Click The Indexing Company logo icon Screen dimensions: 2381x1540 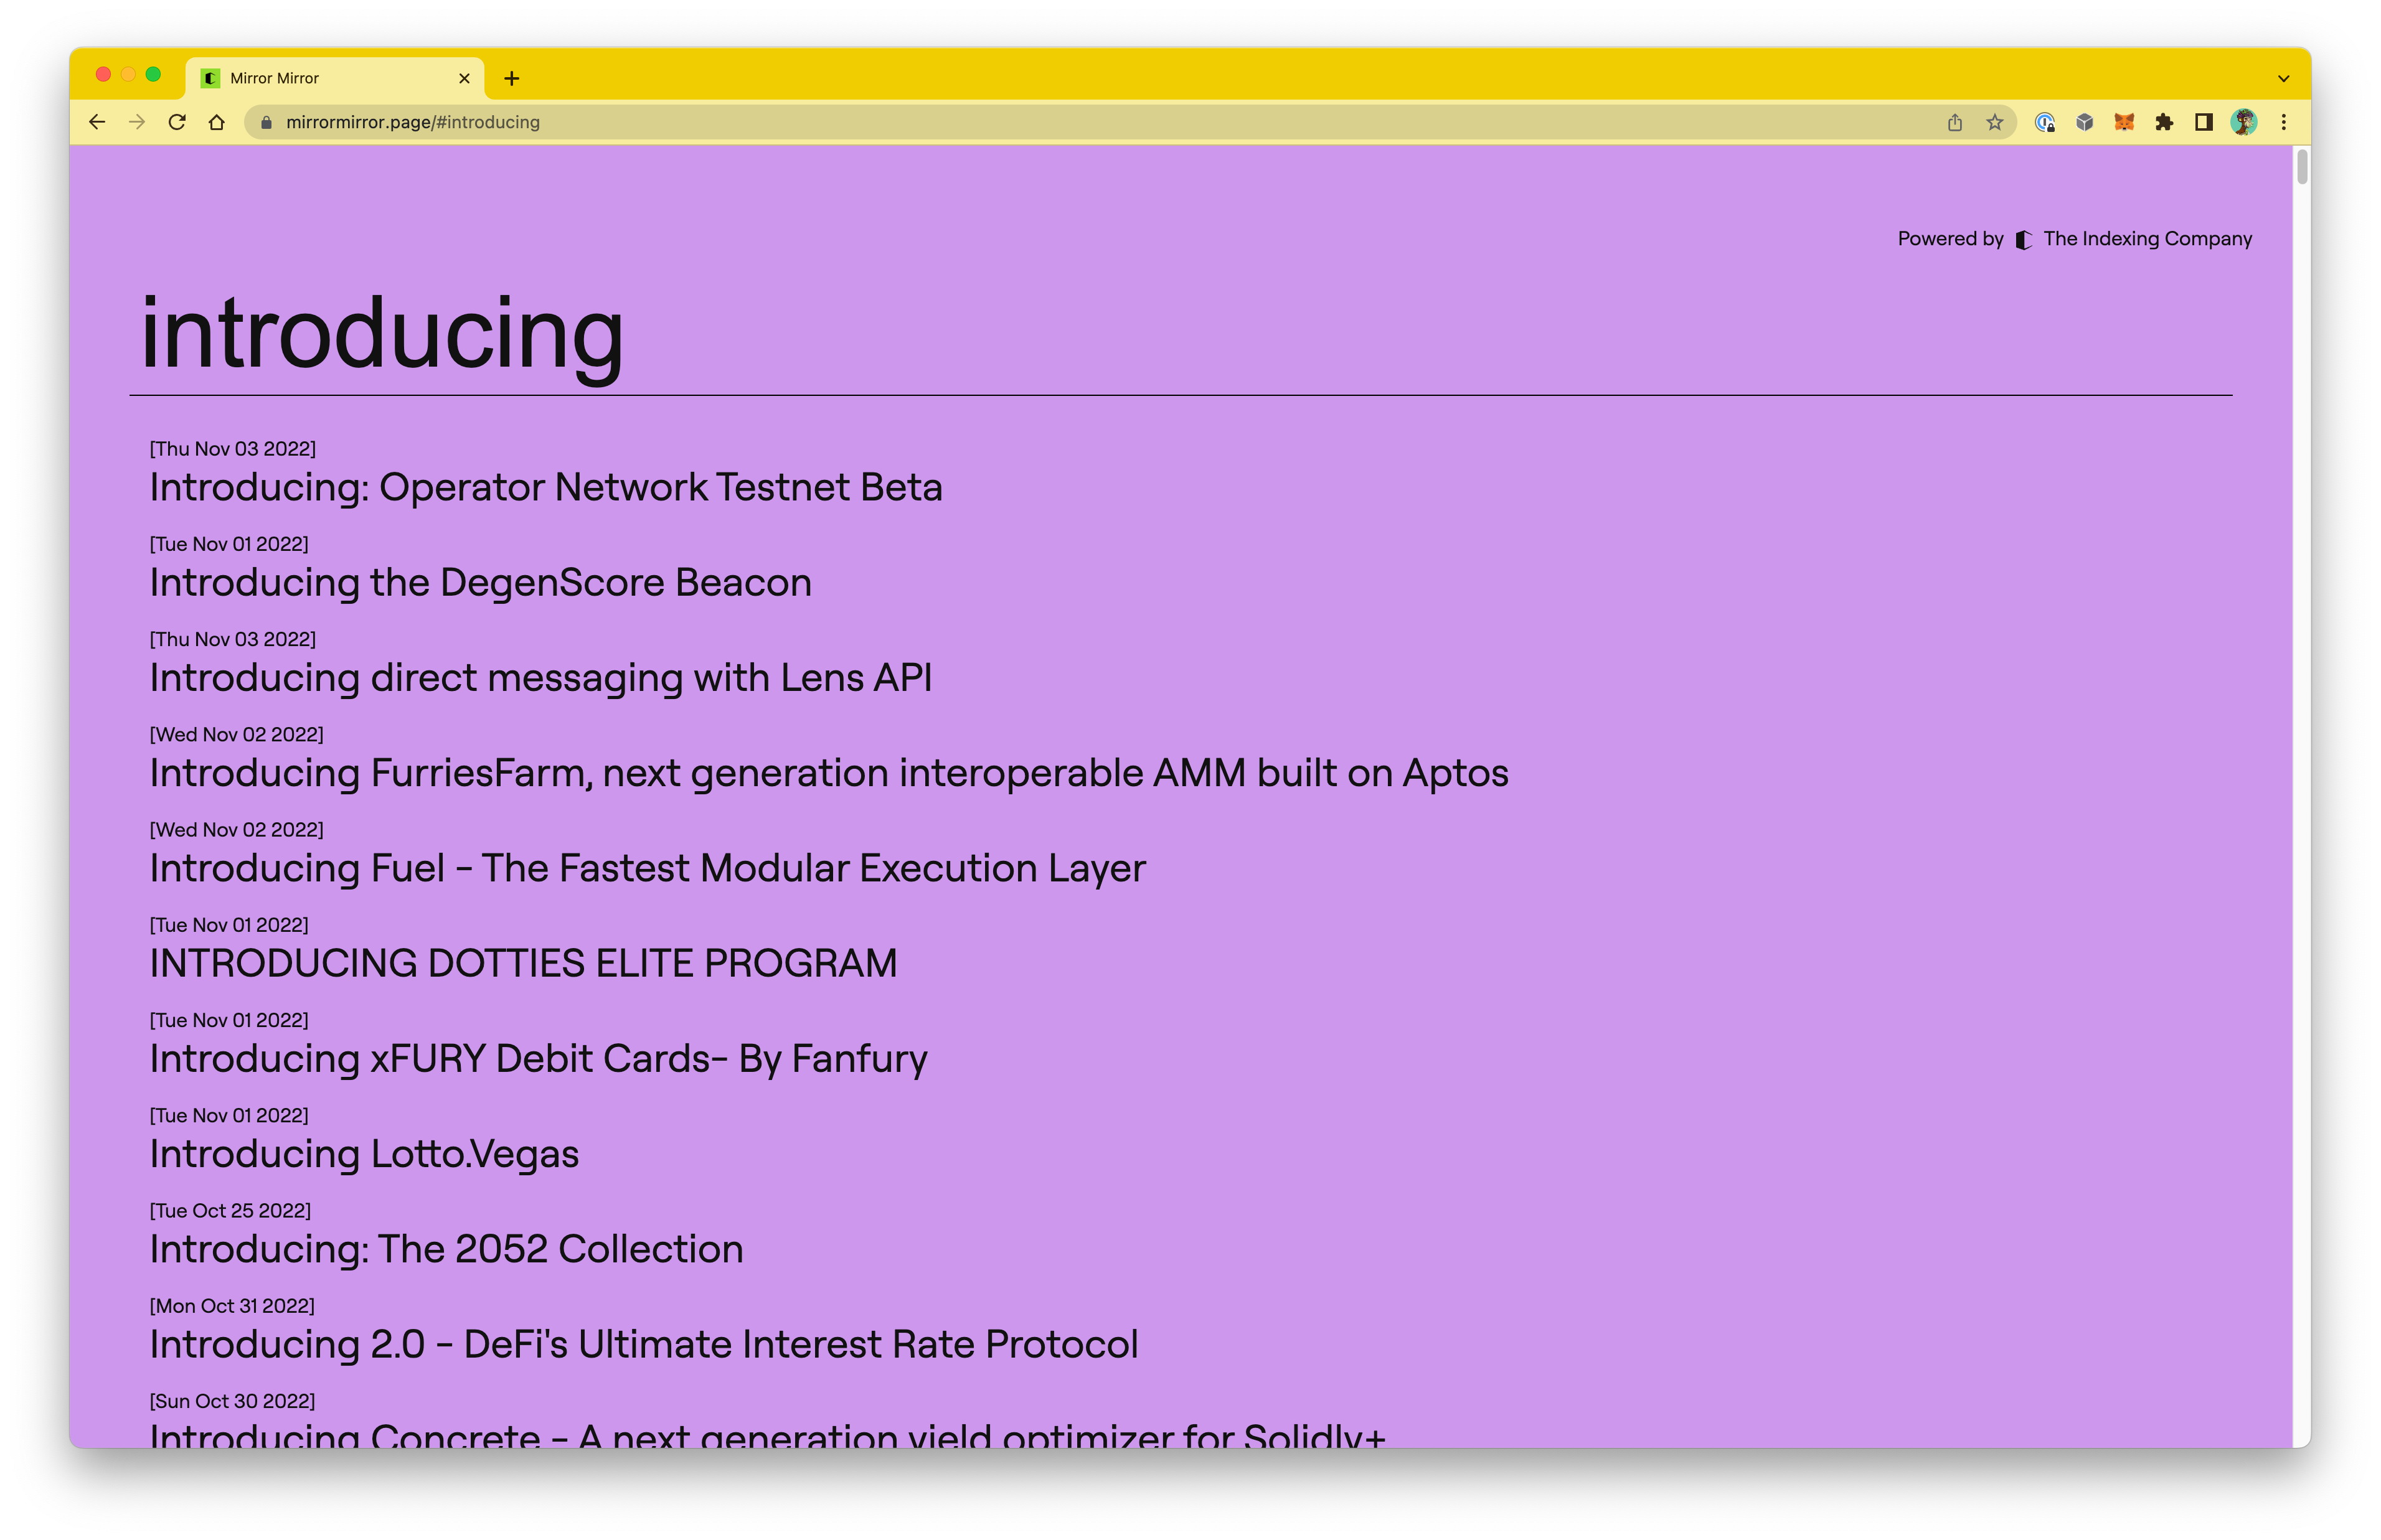click(2023, 239)
